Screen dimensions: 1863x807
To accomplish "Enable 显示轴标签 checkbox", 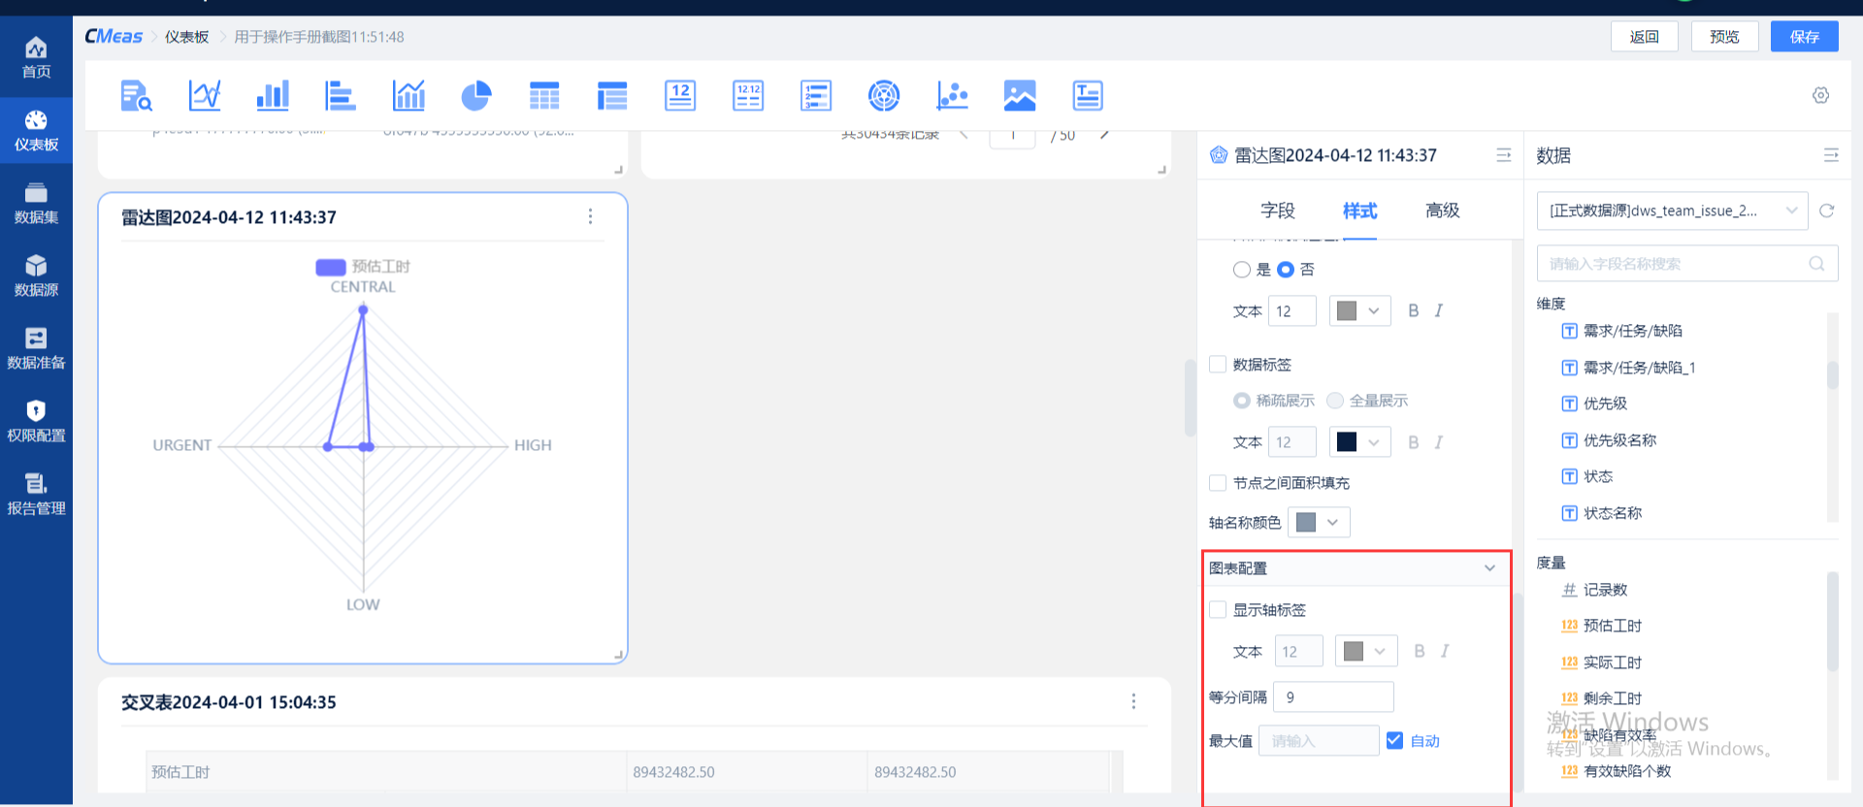I will click(x=1218, y=610).
